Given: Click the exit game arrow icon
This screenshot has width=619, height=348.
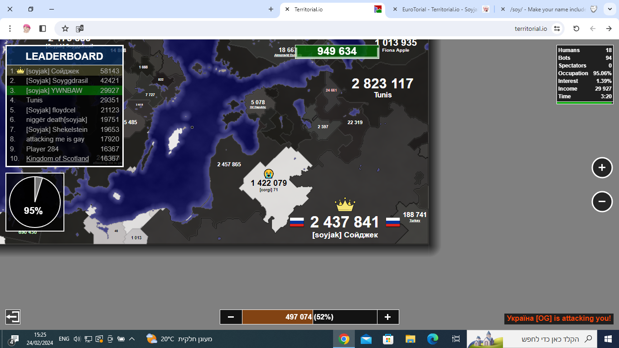Looking at the screenshot, I should click(13, 317).
